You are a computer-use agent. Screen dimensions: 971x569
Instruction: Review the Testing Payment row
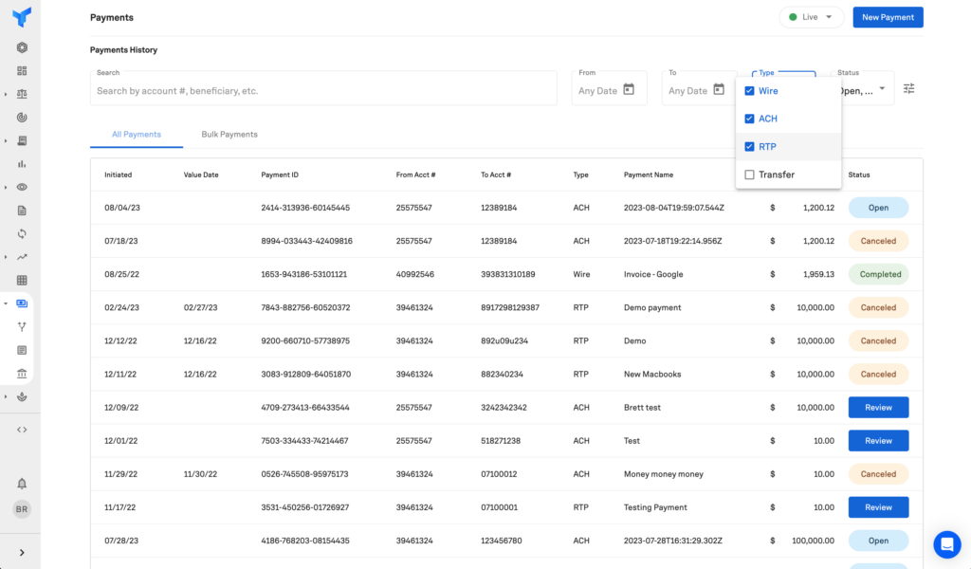click(x=878, y=507)
